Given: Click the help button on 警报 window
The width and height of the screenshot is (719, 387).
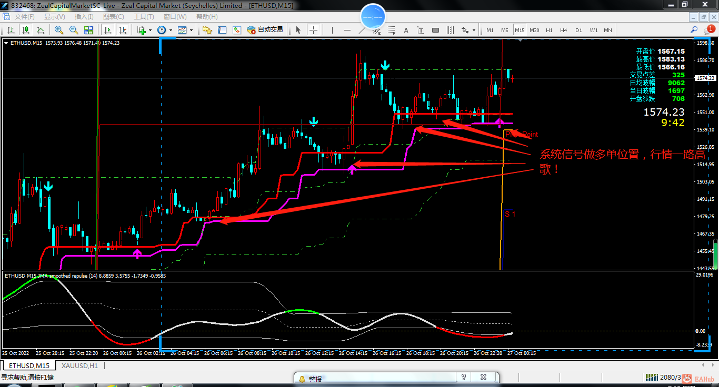Looking at the screenshot, I should click(464, 377).
